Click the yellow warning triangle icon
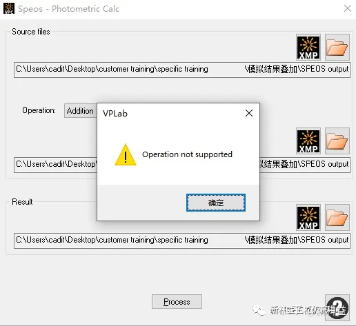Viewport: 356px width, 326px height. tap(126, 155)
